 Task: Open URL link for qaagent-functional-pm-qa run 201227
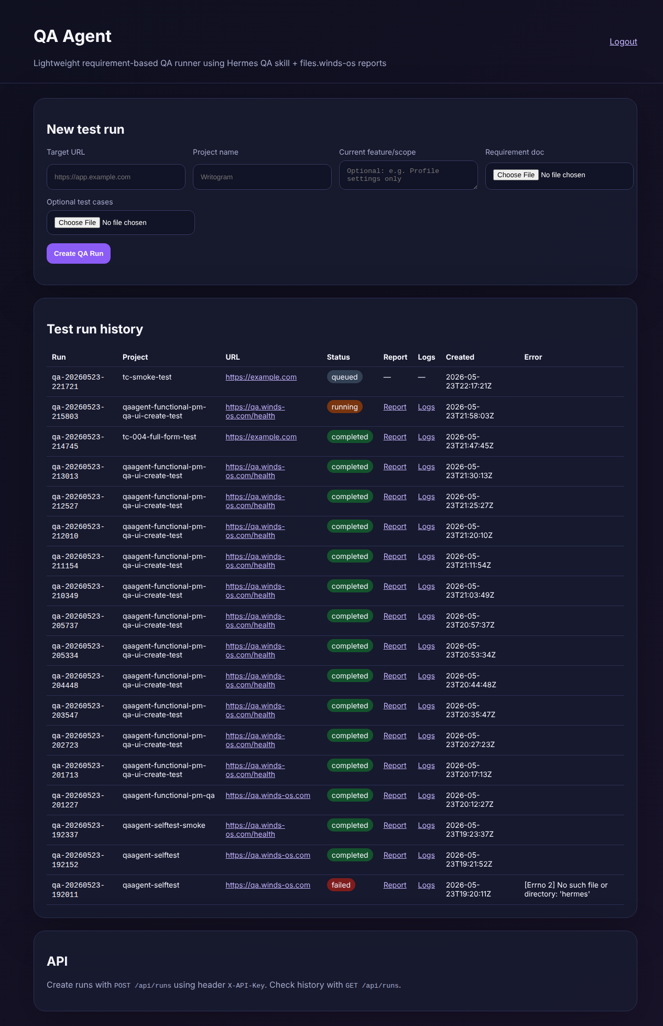pyautogui.click(x=268, y=795)
